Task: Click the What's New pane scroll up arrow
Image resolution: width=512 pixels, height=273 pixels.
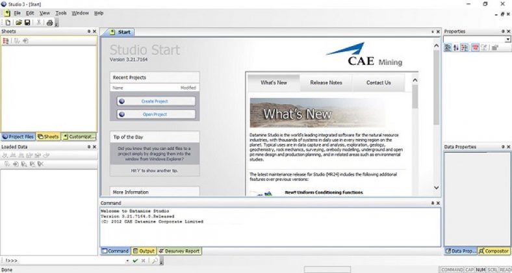Action: coord(415,80)
